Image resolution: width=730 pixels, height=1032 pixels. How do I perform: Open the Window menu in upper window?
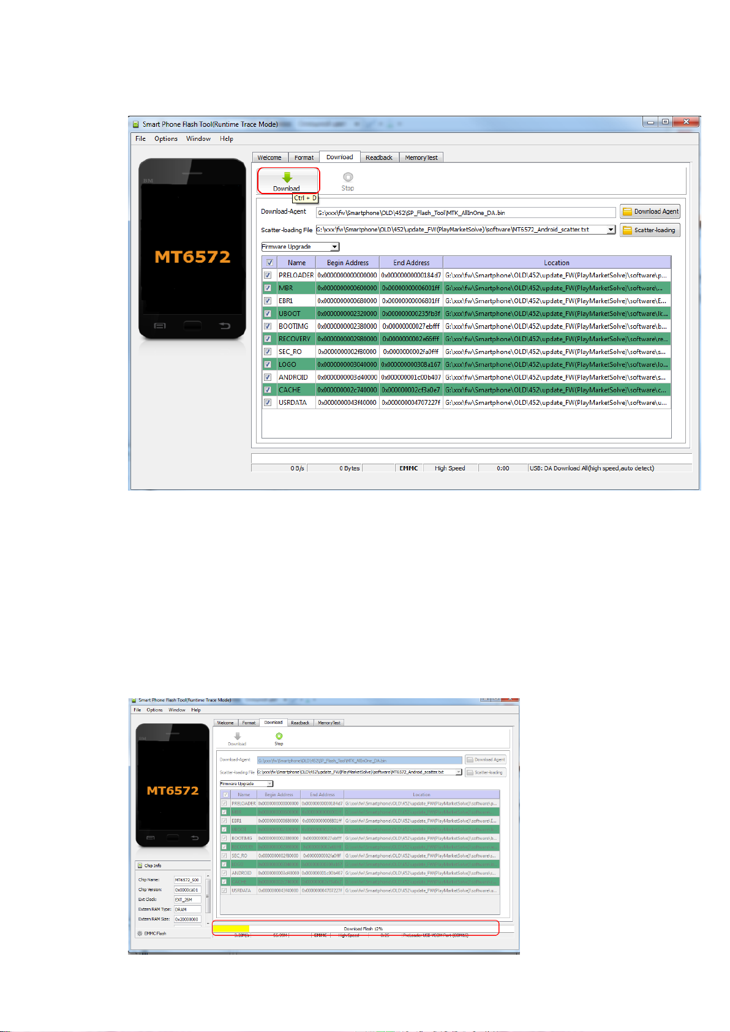tap(198, 139)
